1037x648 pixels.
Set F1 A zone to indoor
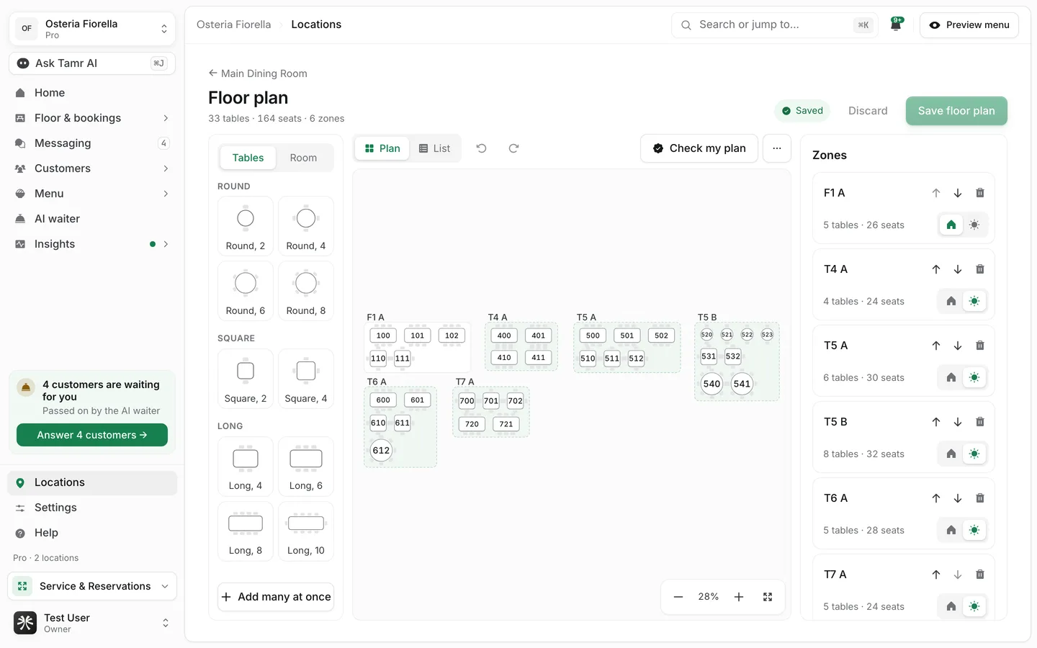pos(951,225)
